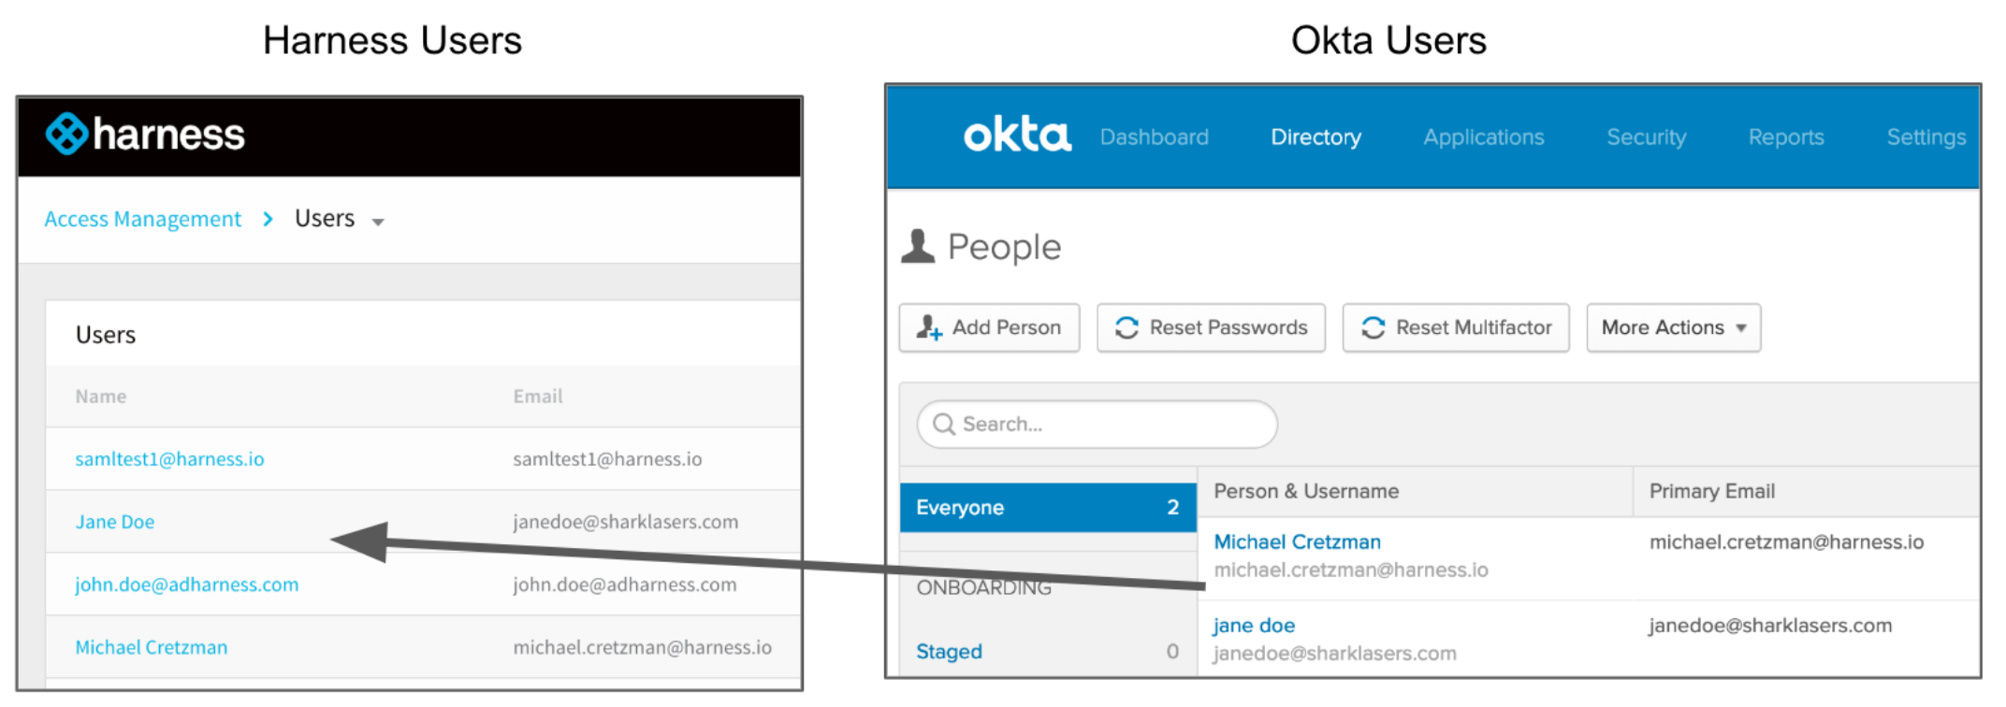2006x707 pixels.
Task: Open the Directory menu in Okta
Action: point(1316,137)
